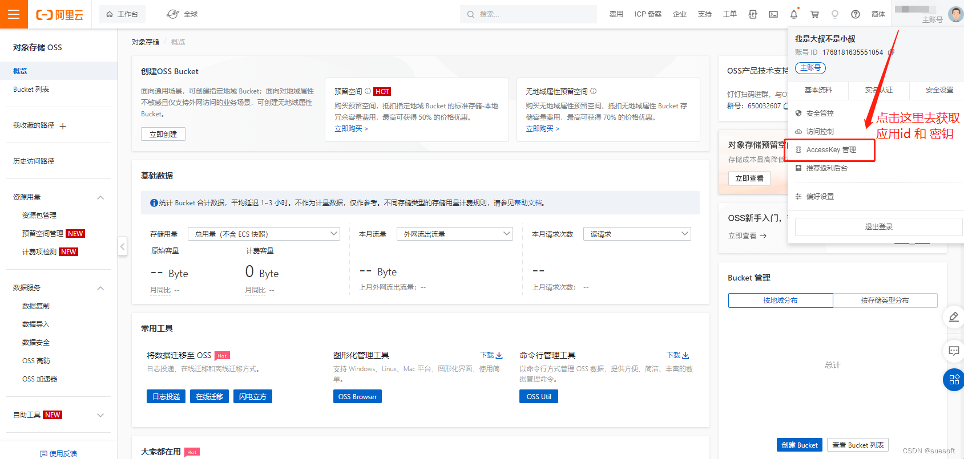Open 企业 in the top menu
The width and height of the screenshot is (964, 459).
click(680, 14)
